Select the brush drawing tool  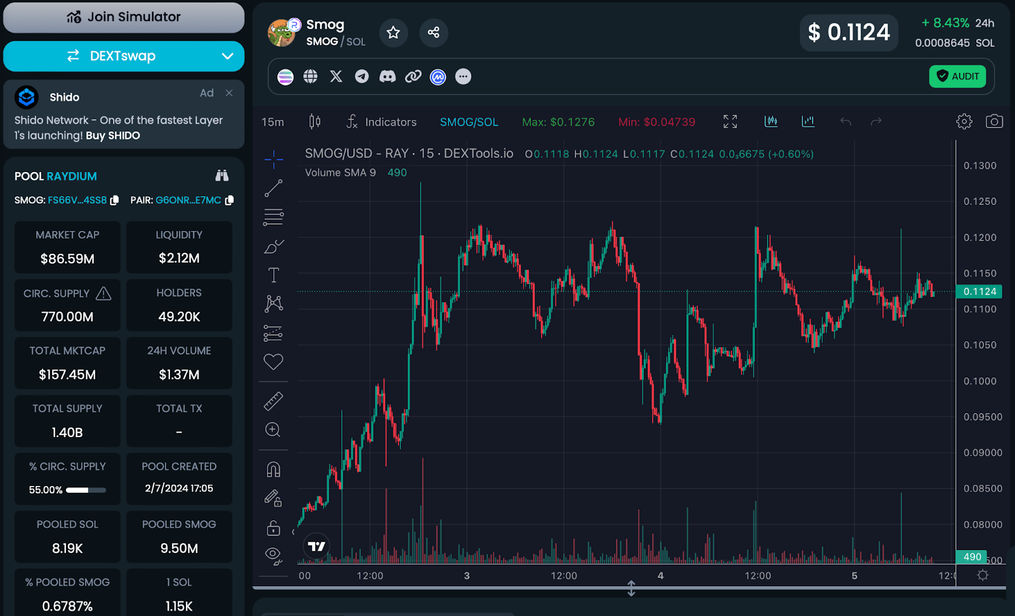273,246
